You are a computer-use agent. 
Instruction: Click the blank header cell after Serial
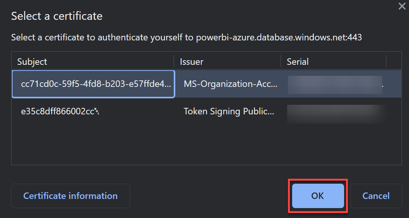coord(394,62)
